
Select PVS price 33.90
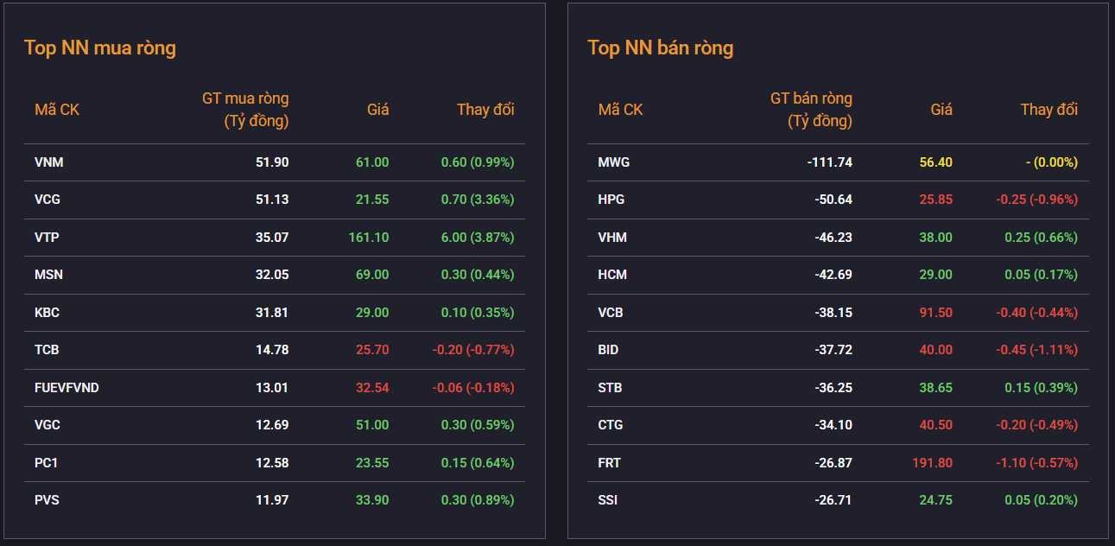click(x=372, y=500)
